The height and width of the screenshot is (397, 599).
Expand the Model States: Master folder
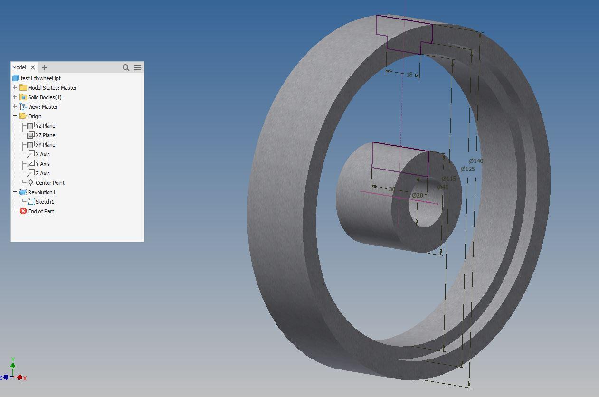[15, 87]
